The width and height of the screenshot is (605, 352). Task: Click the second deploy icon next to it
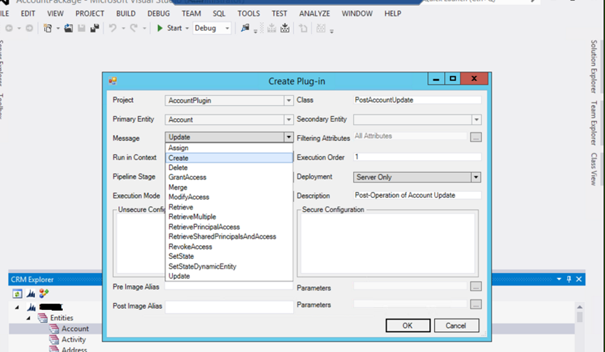click(285, 28)
